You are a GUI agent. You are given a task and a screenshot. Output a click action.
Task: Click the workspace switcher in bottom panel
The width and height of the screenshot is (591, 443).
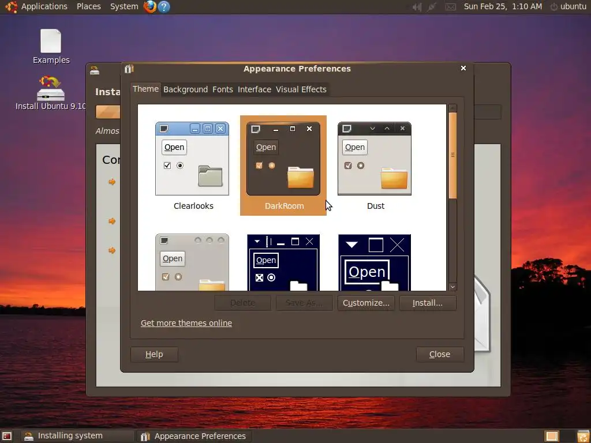click(x=551, y=436)
